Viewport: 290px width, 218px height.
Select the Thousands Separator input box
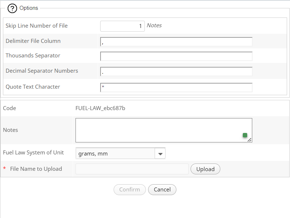click(176, 56)
